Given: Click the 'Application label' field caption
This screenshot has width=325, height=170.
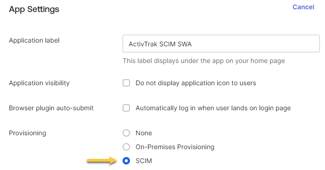Looking at the screenshot, I should (x=34, y=41).
